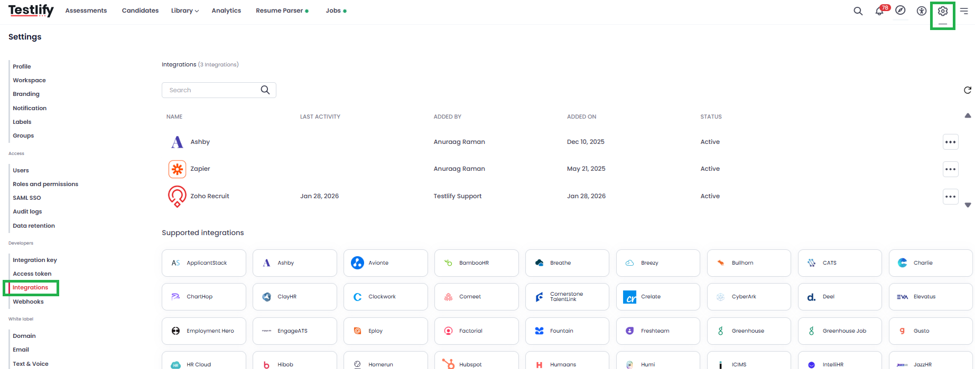Open the settings gear icon
The image size is (975, 369).
click(943, 11)
